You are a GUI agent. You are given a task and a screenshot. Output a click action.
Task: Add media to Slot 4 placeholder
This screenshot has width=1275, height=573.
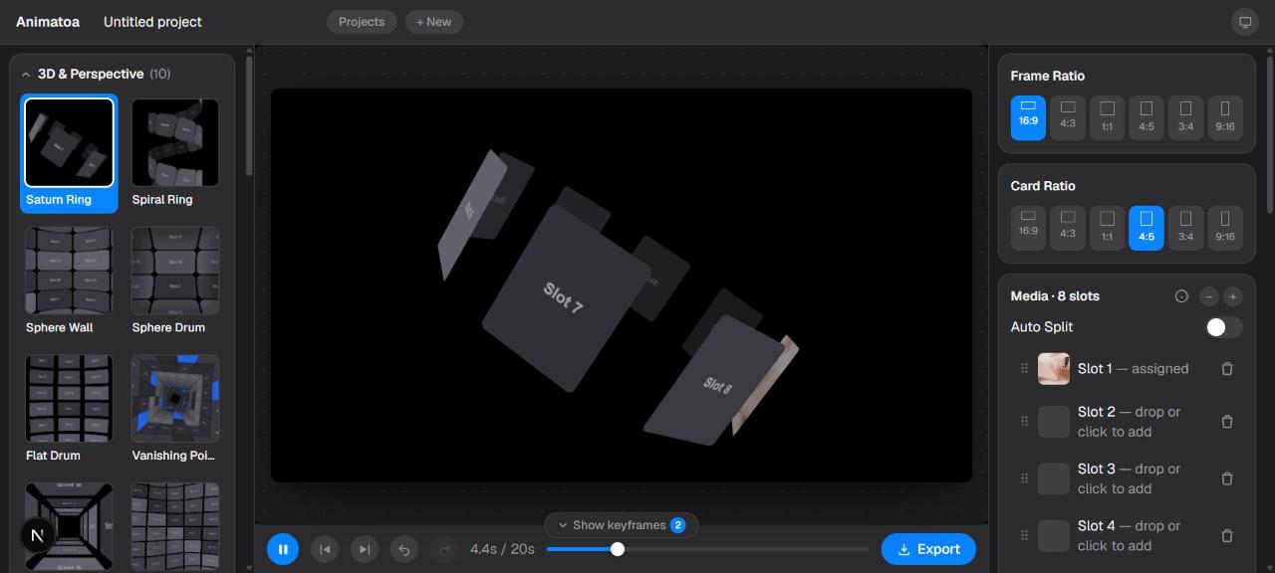click(1054, 536)
